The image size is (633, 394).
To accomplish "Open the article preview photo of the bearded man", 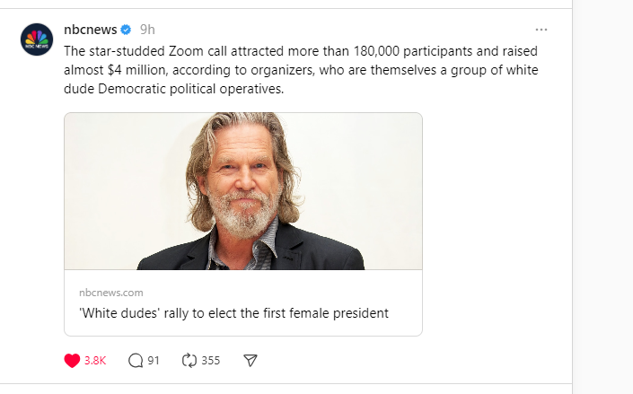I will (243, 190).
